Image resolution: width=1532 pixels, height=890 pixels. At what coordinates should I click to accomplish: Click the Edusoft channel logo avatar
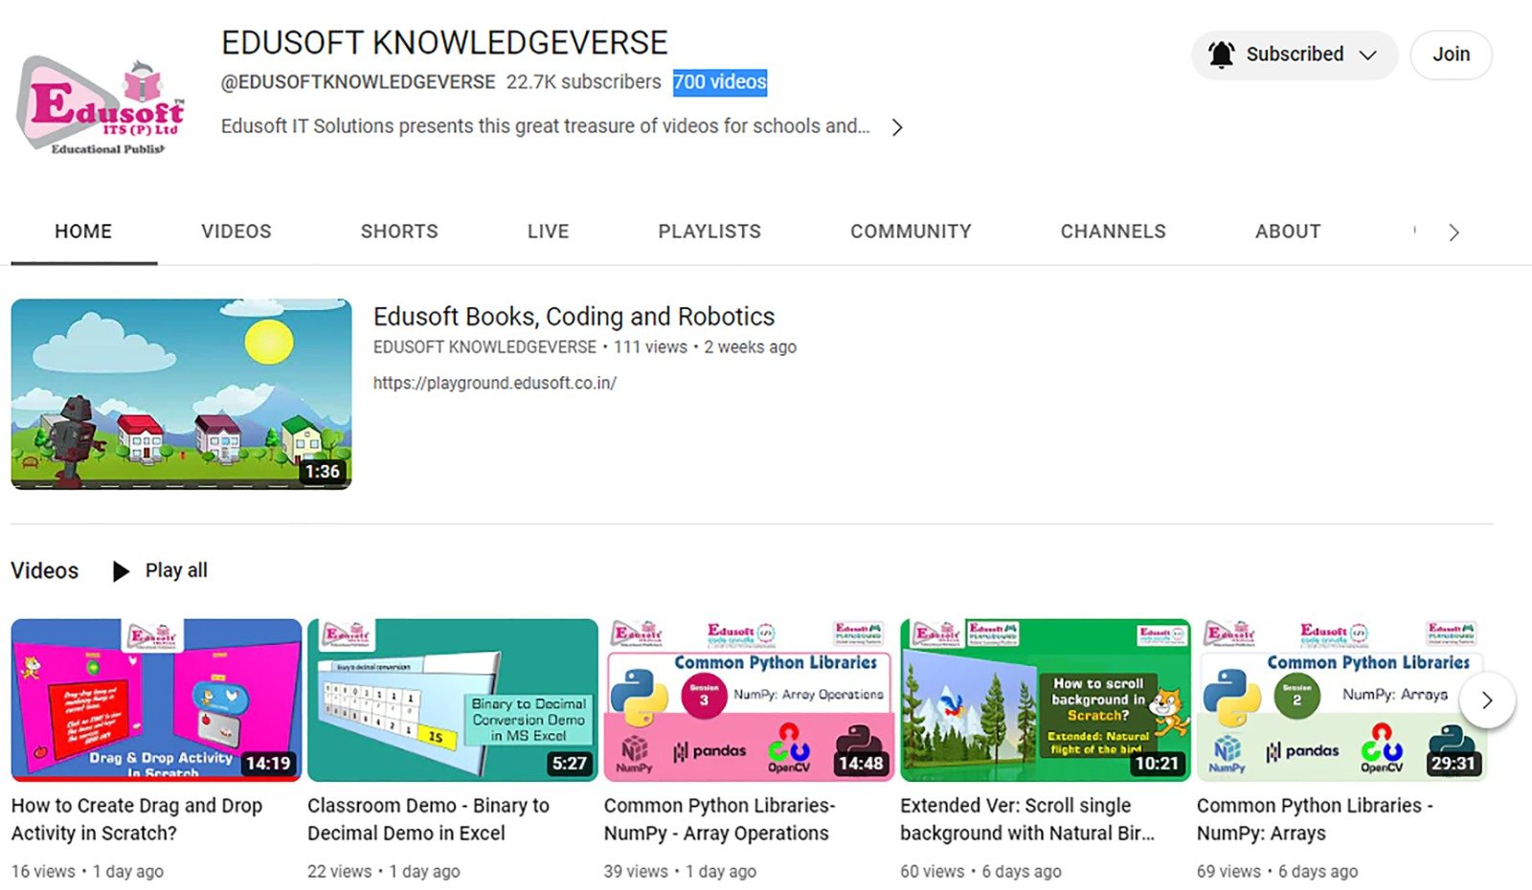pyautogui.click(x=100, y=105)
